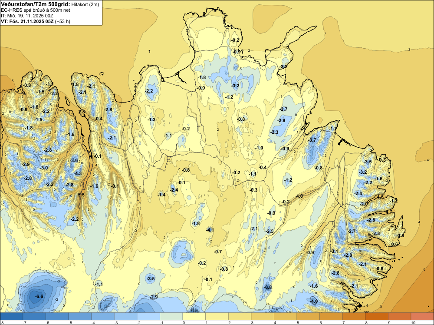Click the color bar swatch between -3 and -2

point(126,316)
